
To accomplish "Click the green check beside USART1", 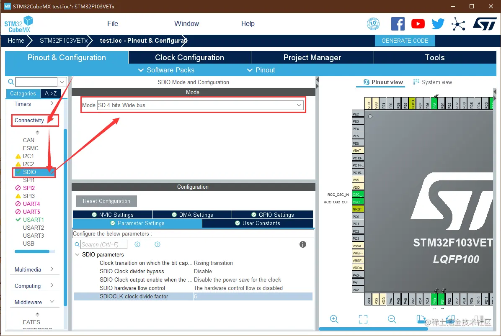I will [18, 220].
